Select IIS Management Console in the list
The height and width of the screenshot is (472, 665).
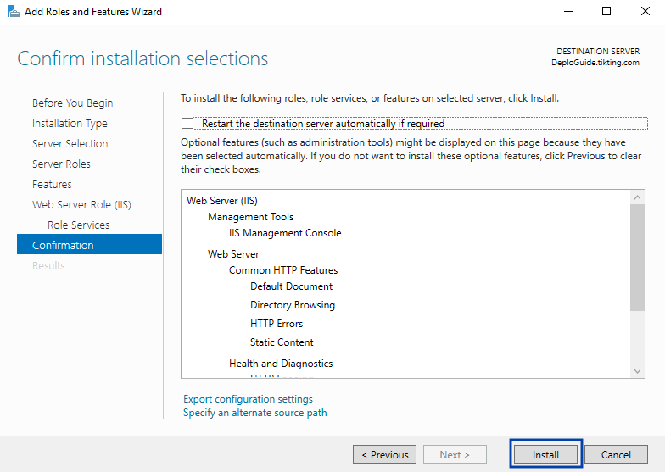(x=285, y=233)
